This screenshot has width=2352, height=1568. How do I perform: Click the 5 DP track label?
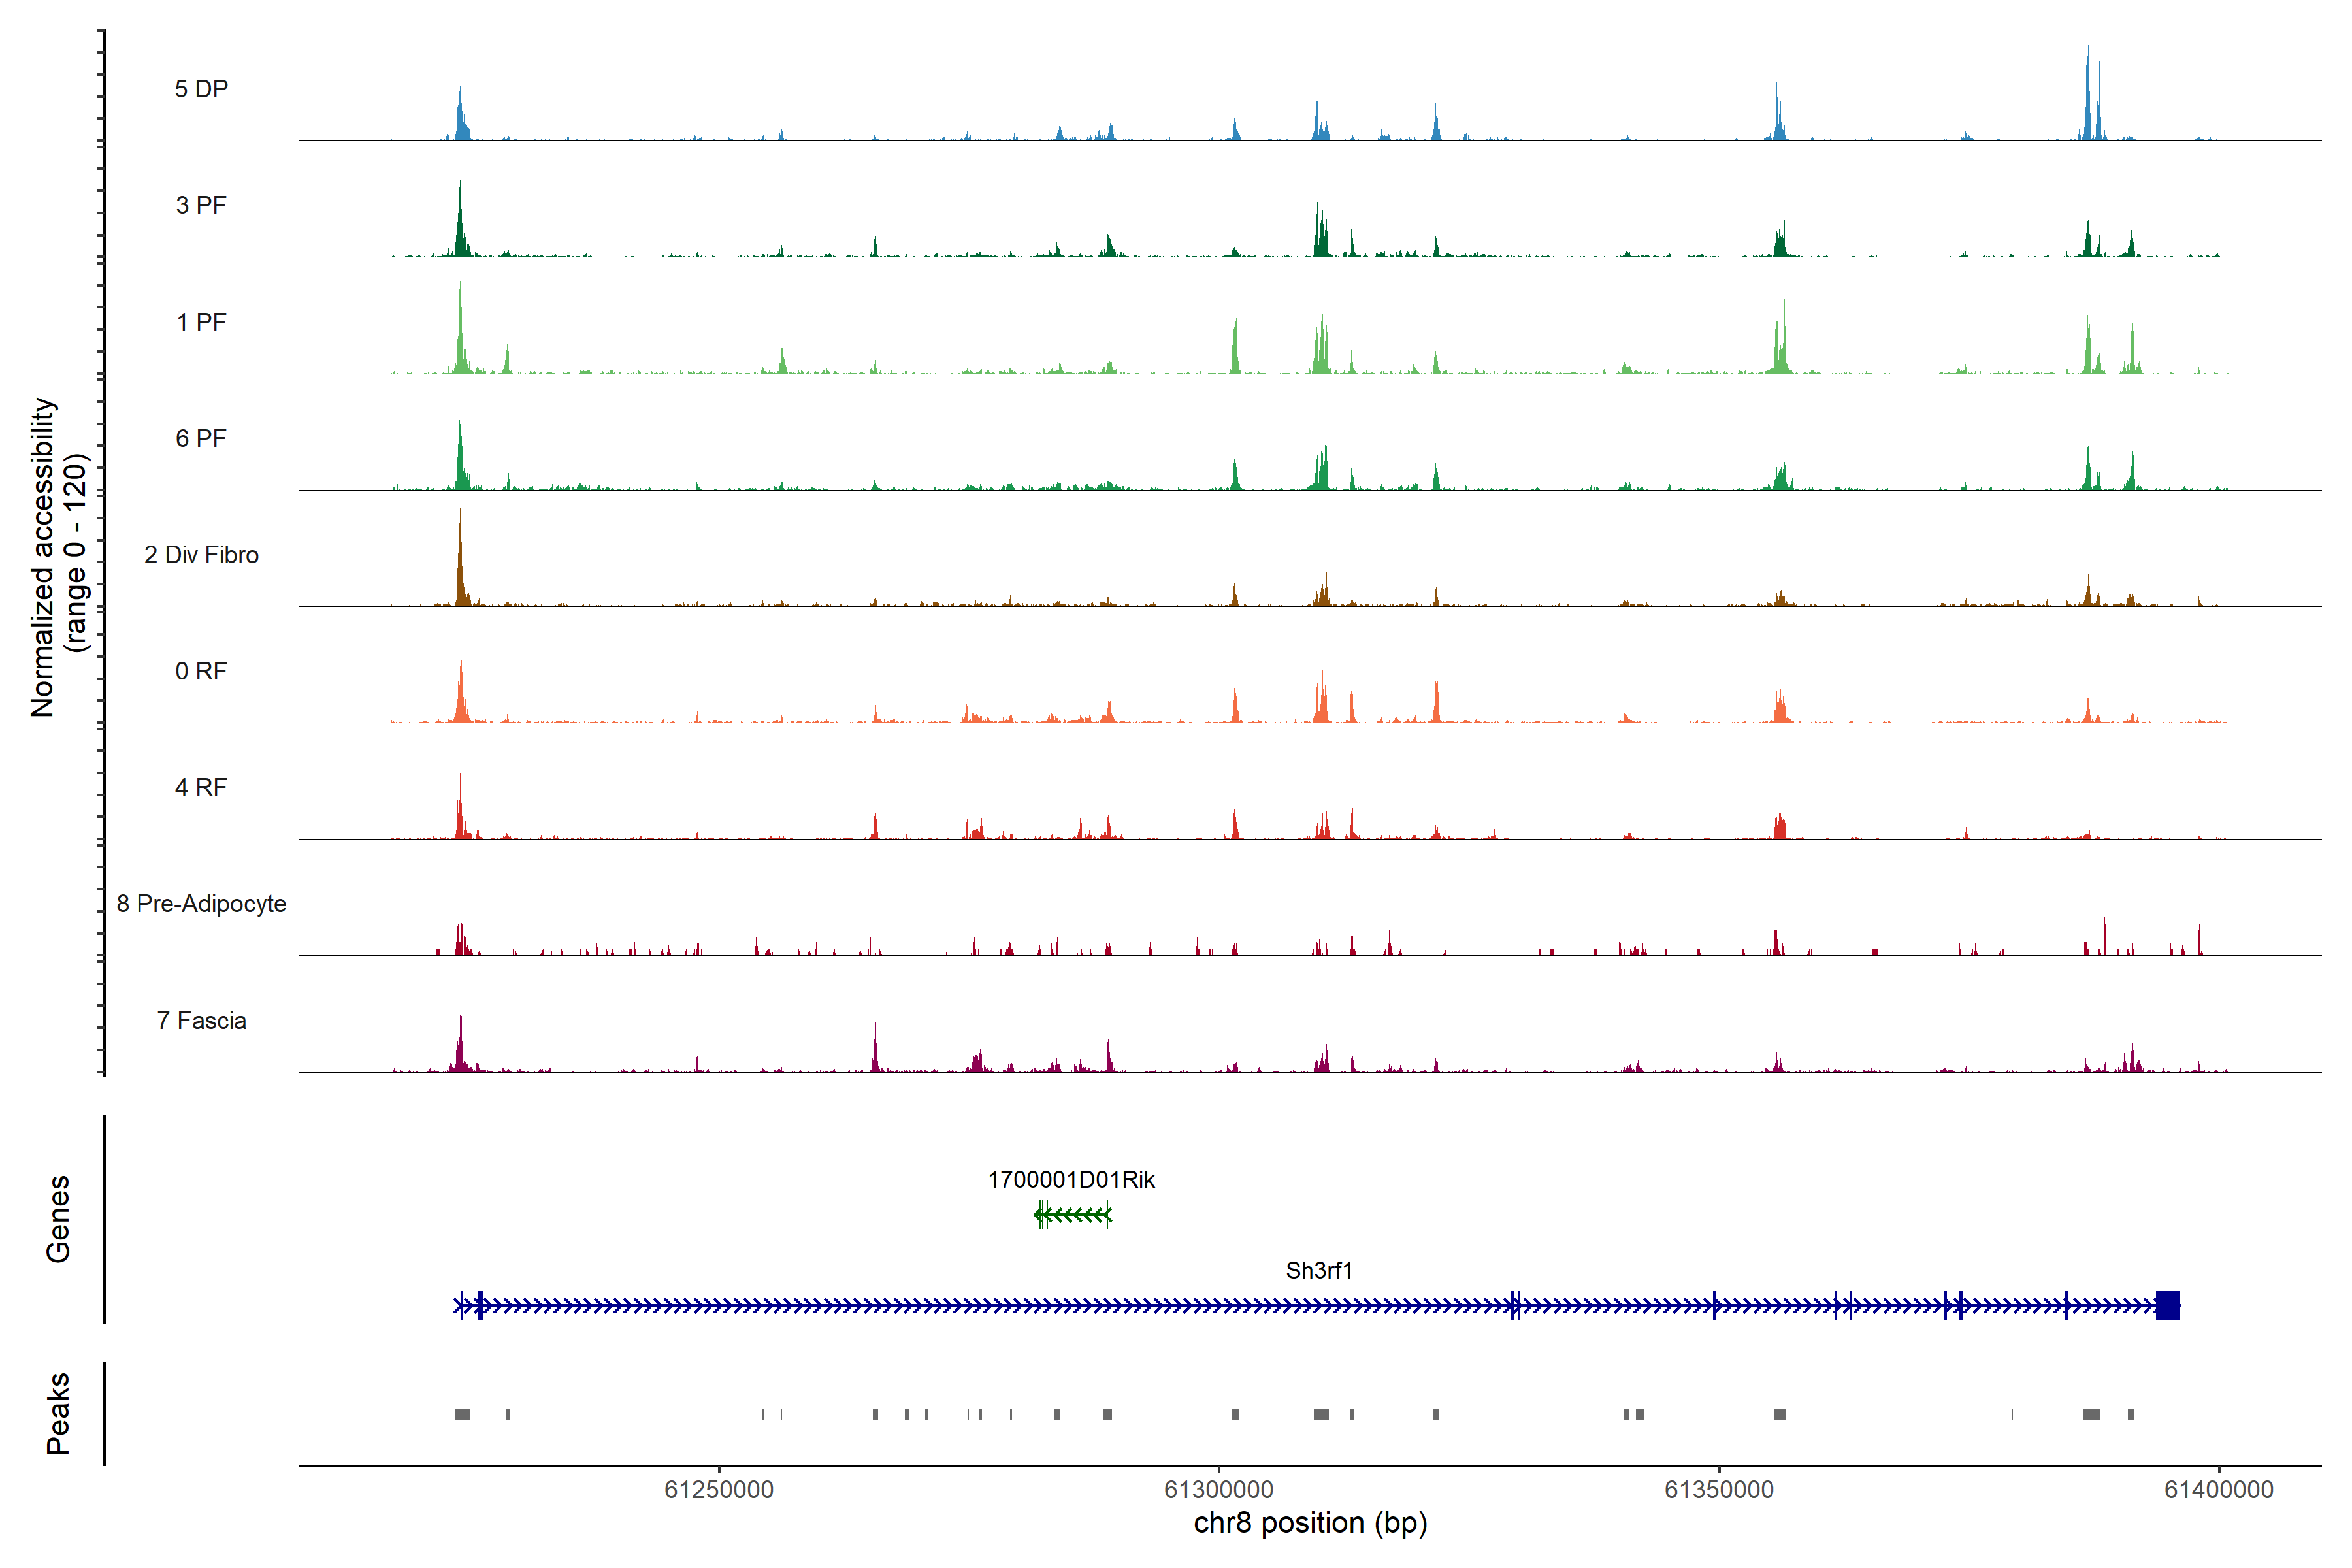201,89
